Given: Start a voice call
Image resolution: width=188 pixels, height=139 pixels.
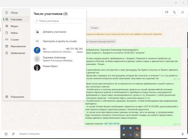Looking at the screenshot, I should (x=174, y=12).
